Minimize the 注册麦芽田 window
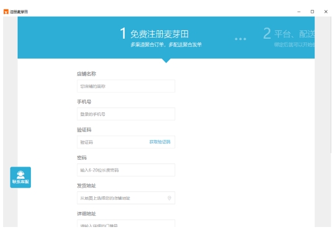The height and width of the screenshot is (232, 335). point(299,12)
